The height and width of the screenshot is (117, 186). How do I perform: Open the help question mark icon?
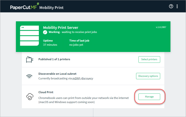171,6
